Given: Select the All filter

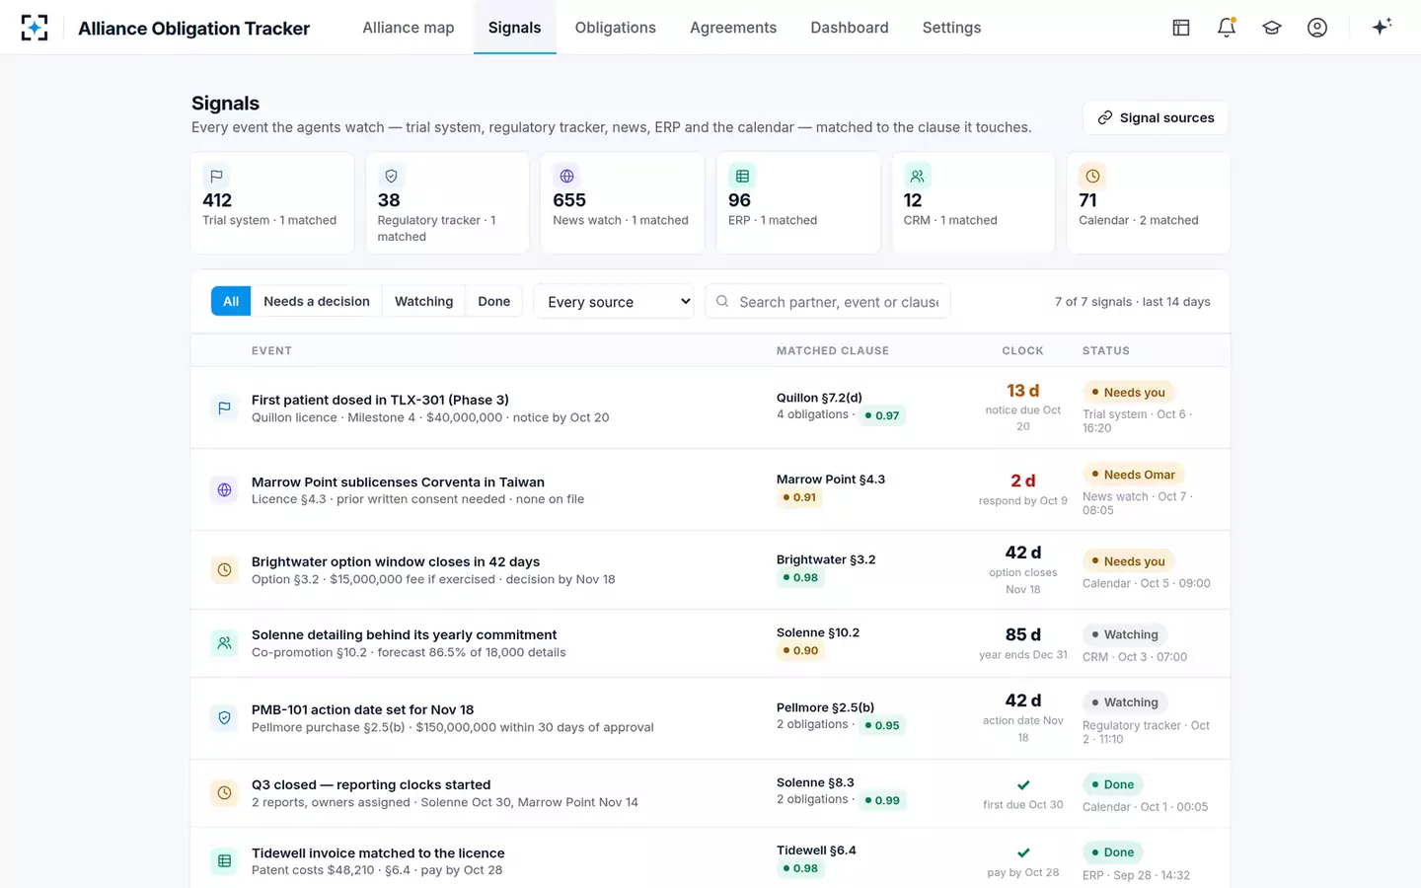Looking at the screenshot, I should (x=231, y=301).
